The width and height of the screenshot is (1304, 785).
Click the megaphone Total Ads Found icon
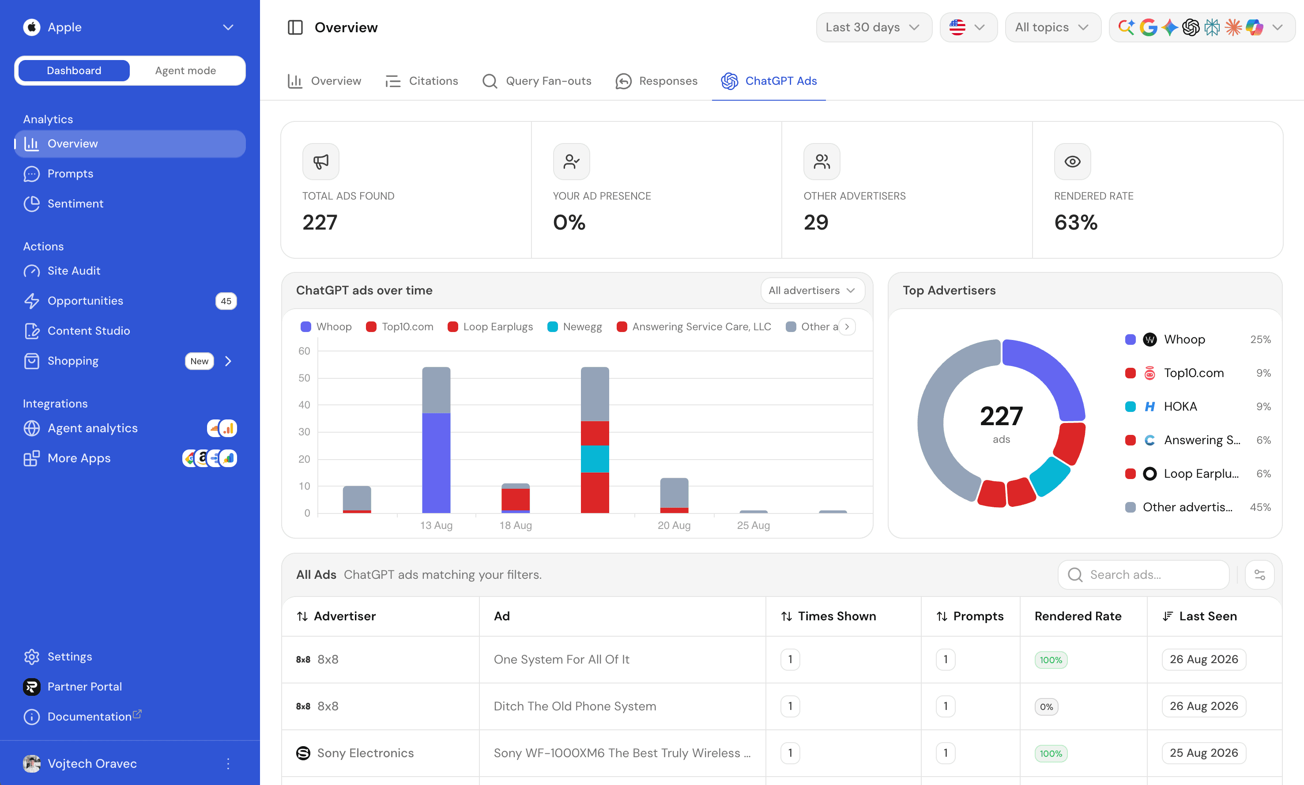320,161
